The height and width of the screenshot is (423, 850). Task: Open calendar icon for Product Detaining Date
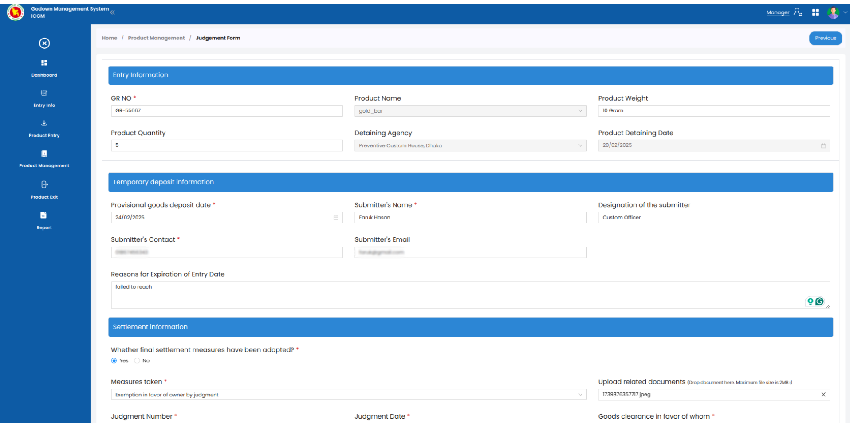(x=823, y=145)
